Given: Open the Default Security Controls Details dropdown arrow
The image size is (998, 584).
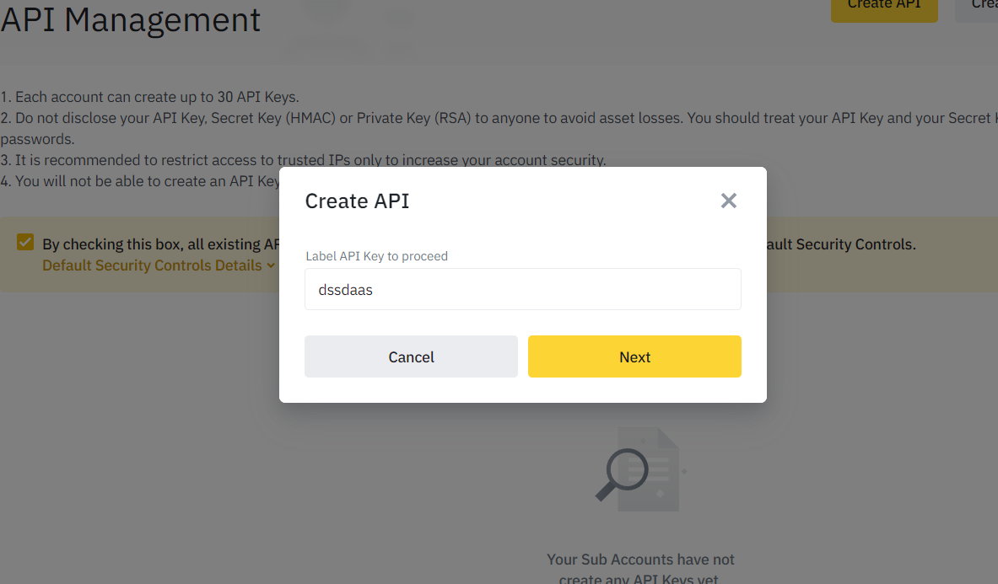Looking at the screenshot, I should (x=272, y=265).
